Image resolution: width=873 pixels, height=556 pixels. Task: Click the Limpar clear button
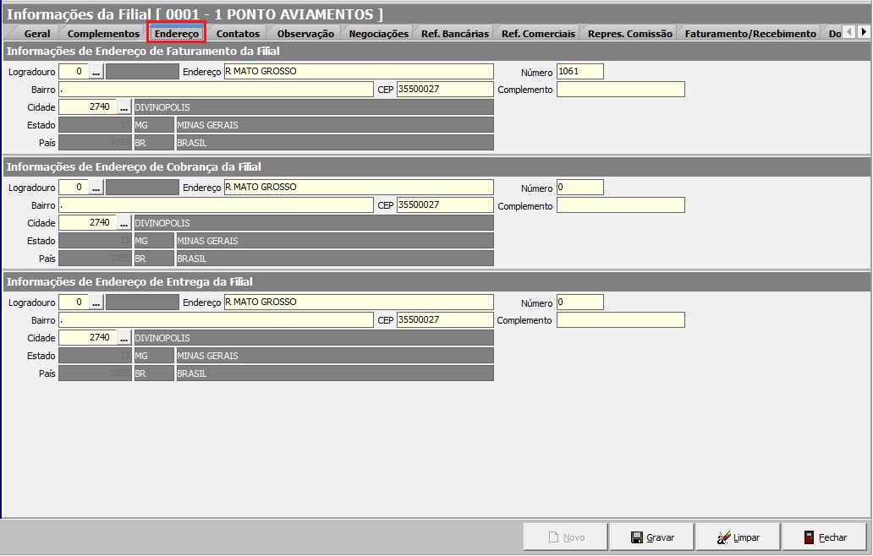tap(738, 537)
